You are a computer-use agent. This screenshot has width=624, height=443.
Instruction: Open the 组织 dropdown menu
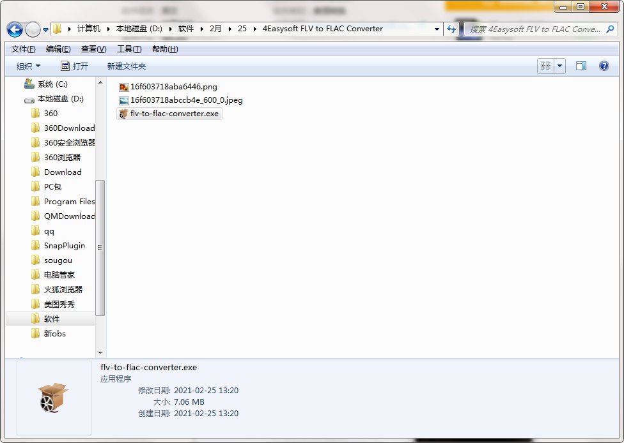(28, 66)
